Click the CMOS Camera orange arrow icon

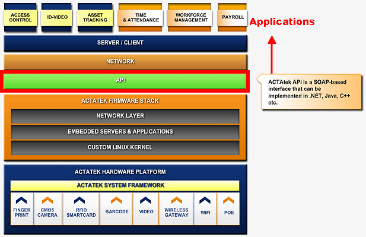coord(47,200)
